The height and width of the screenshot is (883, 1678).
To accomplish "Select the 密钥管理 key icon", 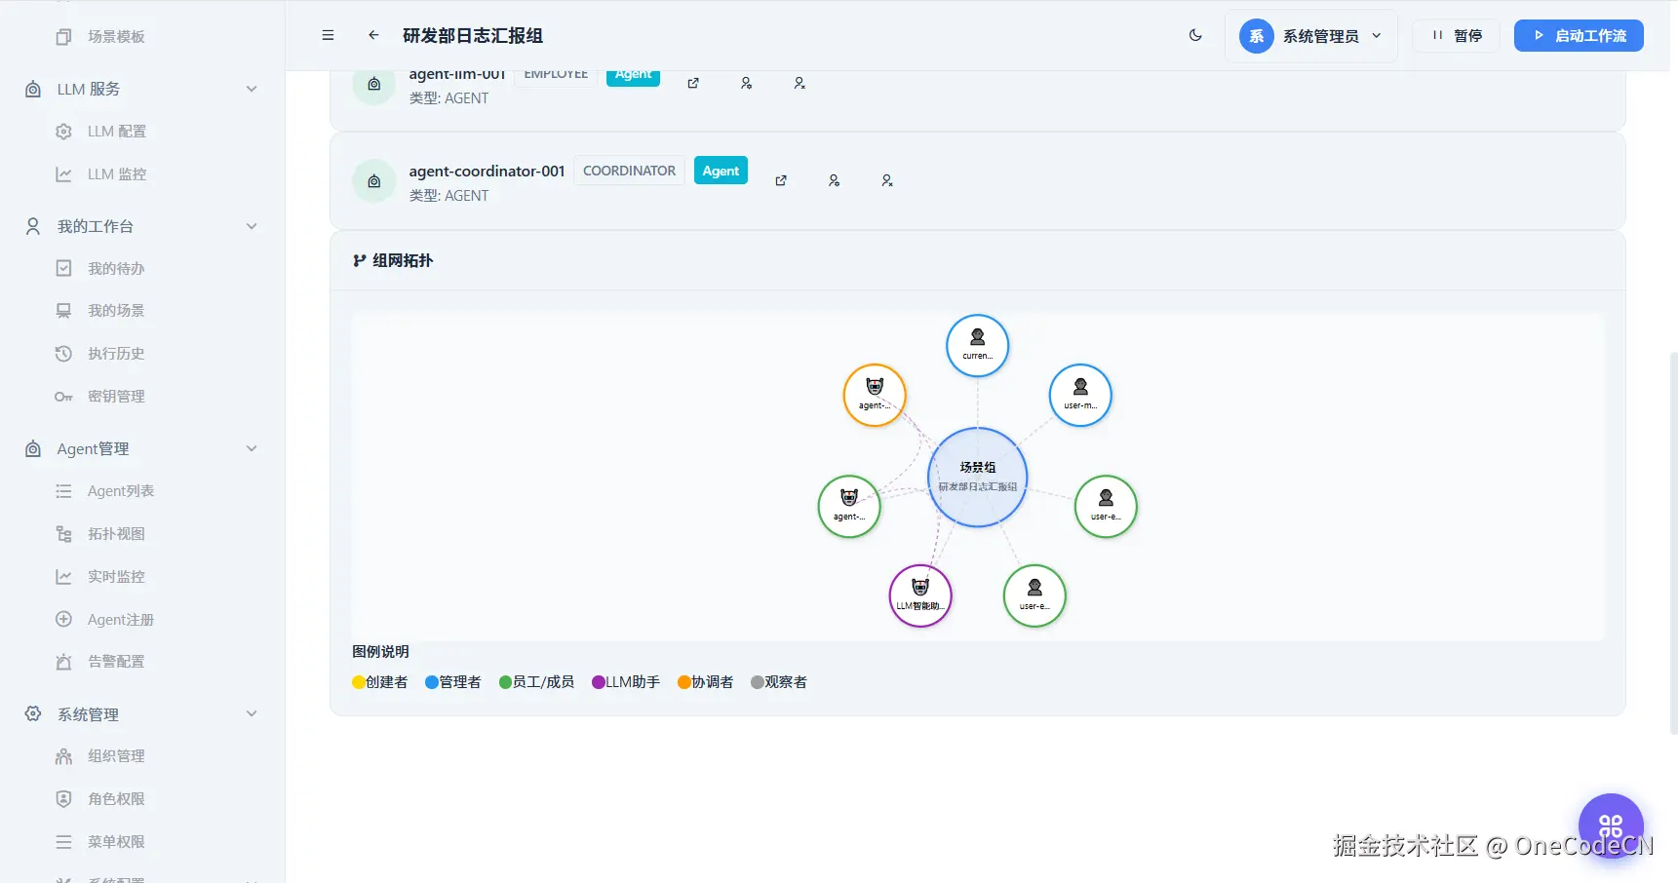I will 62,396.
